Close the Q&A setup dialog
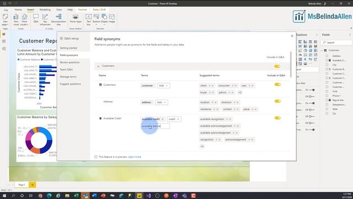Viewport: 353px width, 199px height. pyautogui.click(x=292, y=36)
